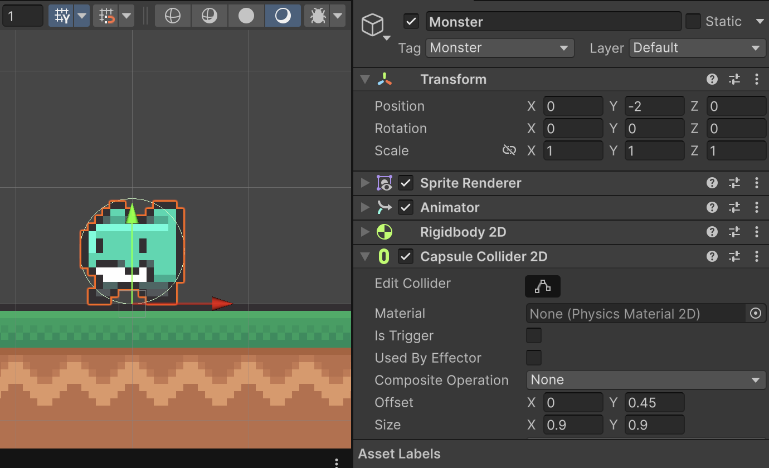
Task: Click the Edit Collider button
Action: [543, 286]
